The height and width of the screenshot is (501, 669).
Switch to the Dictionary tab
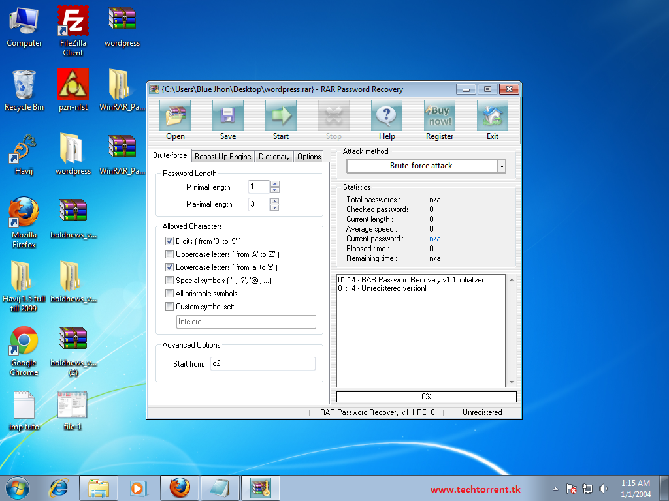pos(274,156)
